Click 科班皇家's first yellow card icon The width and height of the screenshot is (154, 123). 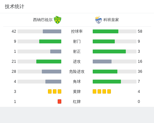[x=94, y=91]
